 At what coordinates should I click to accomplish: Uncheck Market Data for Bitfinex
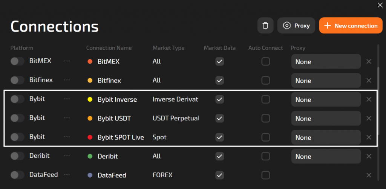pos(220,80)
